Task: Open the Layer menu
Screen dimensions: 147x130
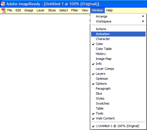Action: coord(40,10)
